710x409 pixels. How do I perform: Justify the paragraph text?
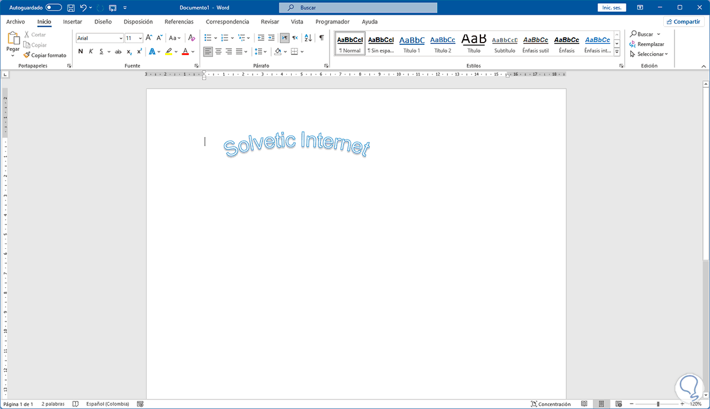coord(239,51)
